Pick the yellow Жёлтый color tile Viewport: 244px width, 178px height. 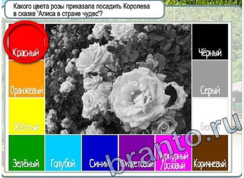(27, 116)
